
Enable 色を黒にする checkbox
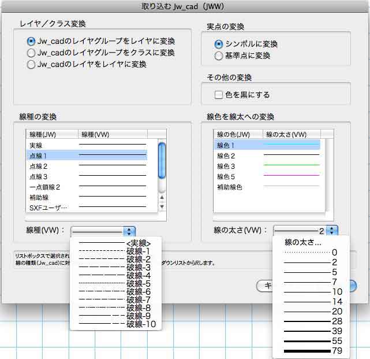tap(219, 94)
